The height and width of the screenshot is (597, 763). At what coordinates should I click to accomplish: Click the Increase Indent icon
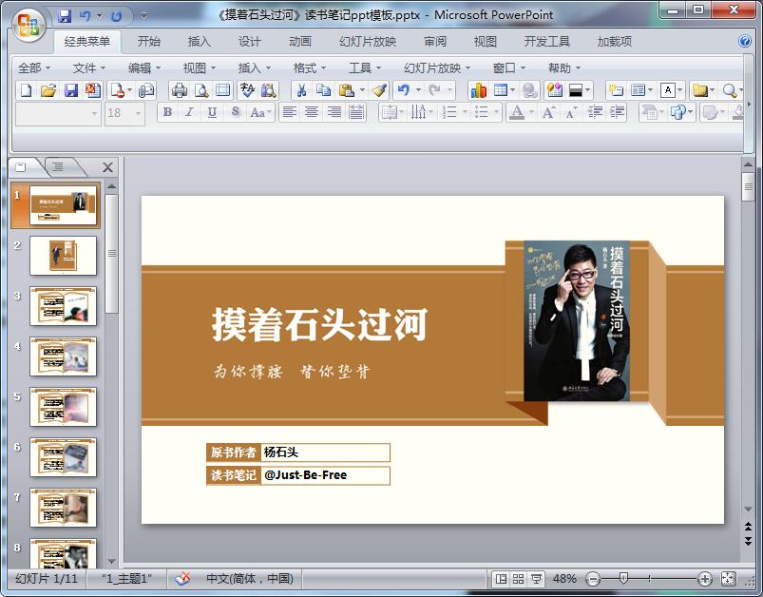click(x=617, y=112)
